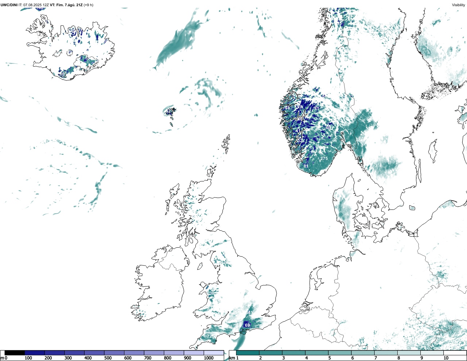
Task: Pick the 600–700 m legend swatch
Action: 134,353
